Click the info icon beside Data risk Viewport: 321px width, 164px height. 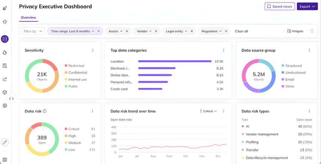(45, 111)
